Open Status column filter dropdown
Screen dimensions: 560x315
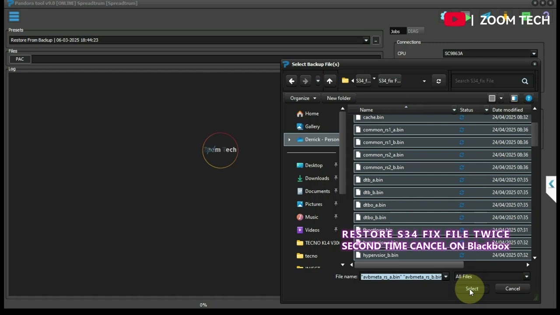point(486,110)
